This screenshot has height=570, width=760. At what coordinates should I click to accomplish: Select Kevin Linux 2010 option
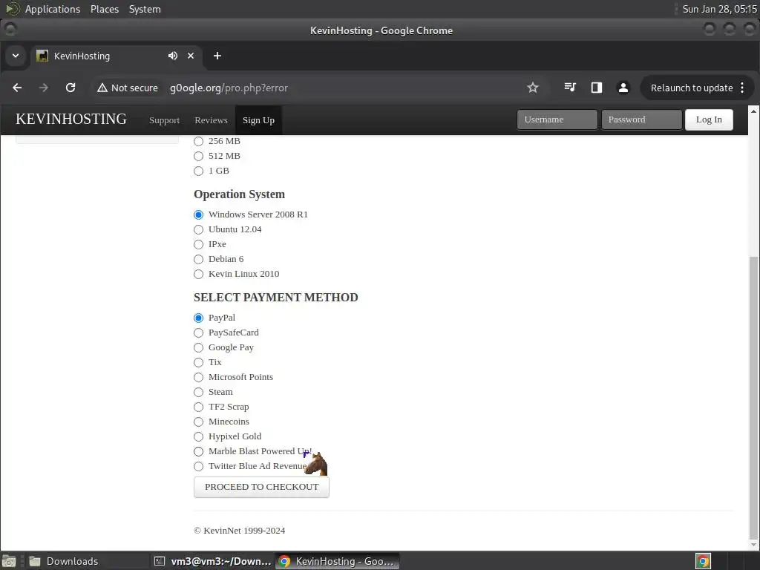(198, 275)
